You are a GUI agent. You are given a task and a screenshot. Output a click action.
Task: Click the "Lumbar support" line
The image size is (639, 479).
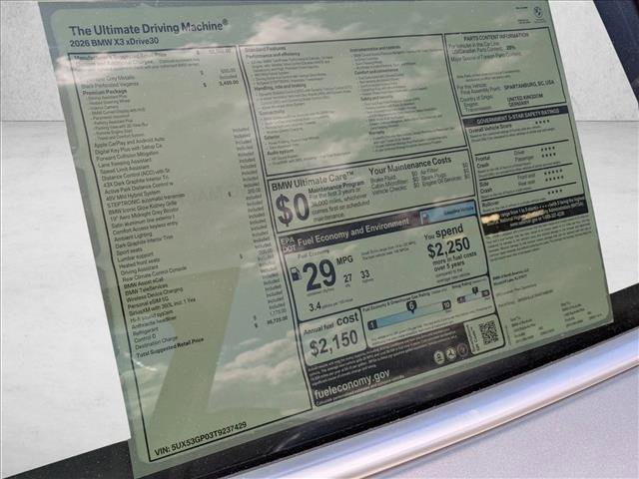coord(137,258)
